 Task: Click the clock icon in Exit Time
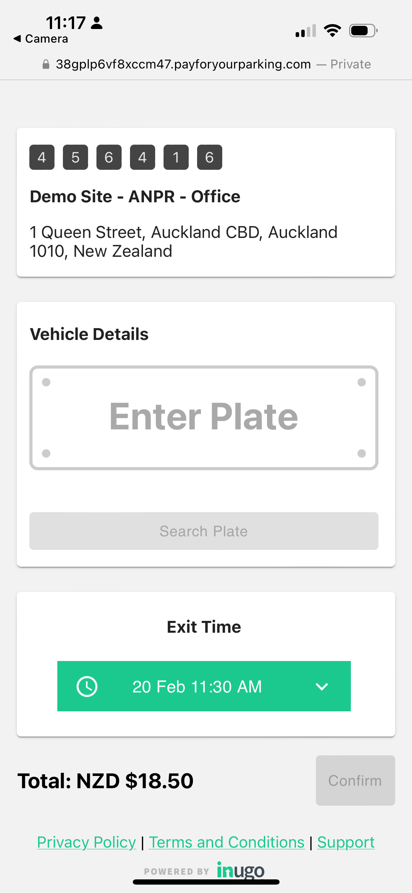coord(87,687)
